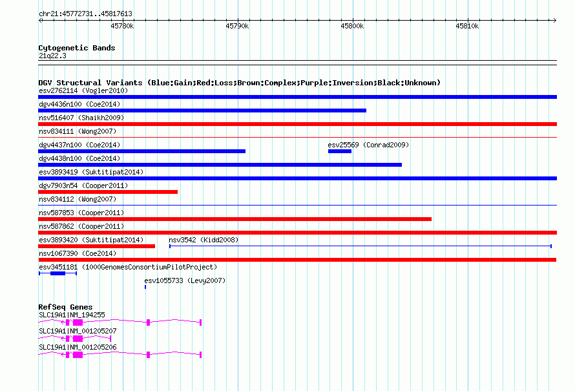Click the left arrow of the ruler
The width and height of the screenshot is (575, 391).
tap(40, 20)
